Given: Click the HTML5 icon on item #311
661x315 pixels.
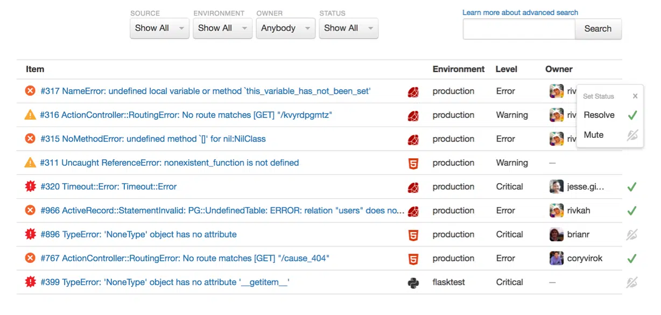Looking at the screenshot, I should [x=413, y=163].
